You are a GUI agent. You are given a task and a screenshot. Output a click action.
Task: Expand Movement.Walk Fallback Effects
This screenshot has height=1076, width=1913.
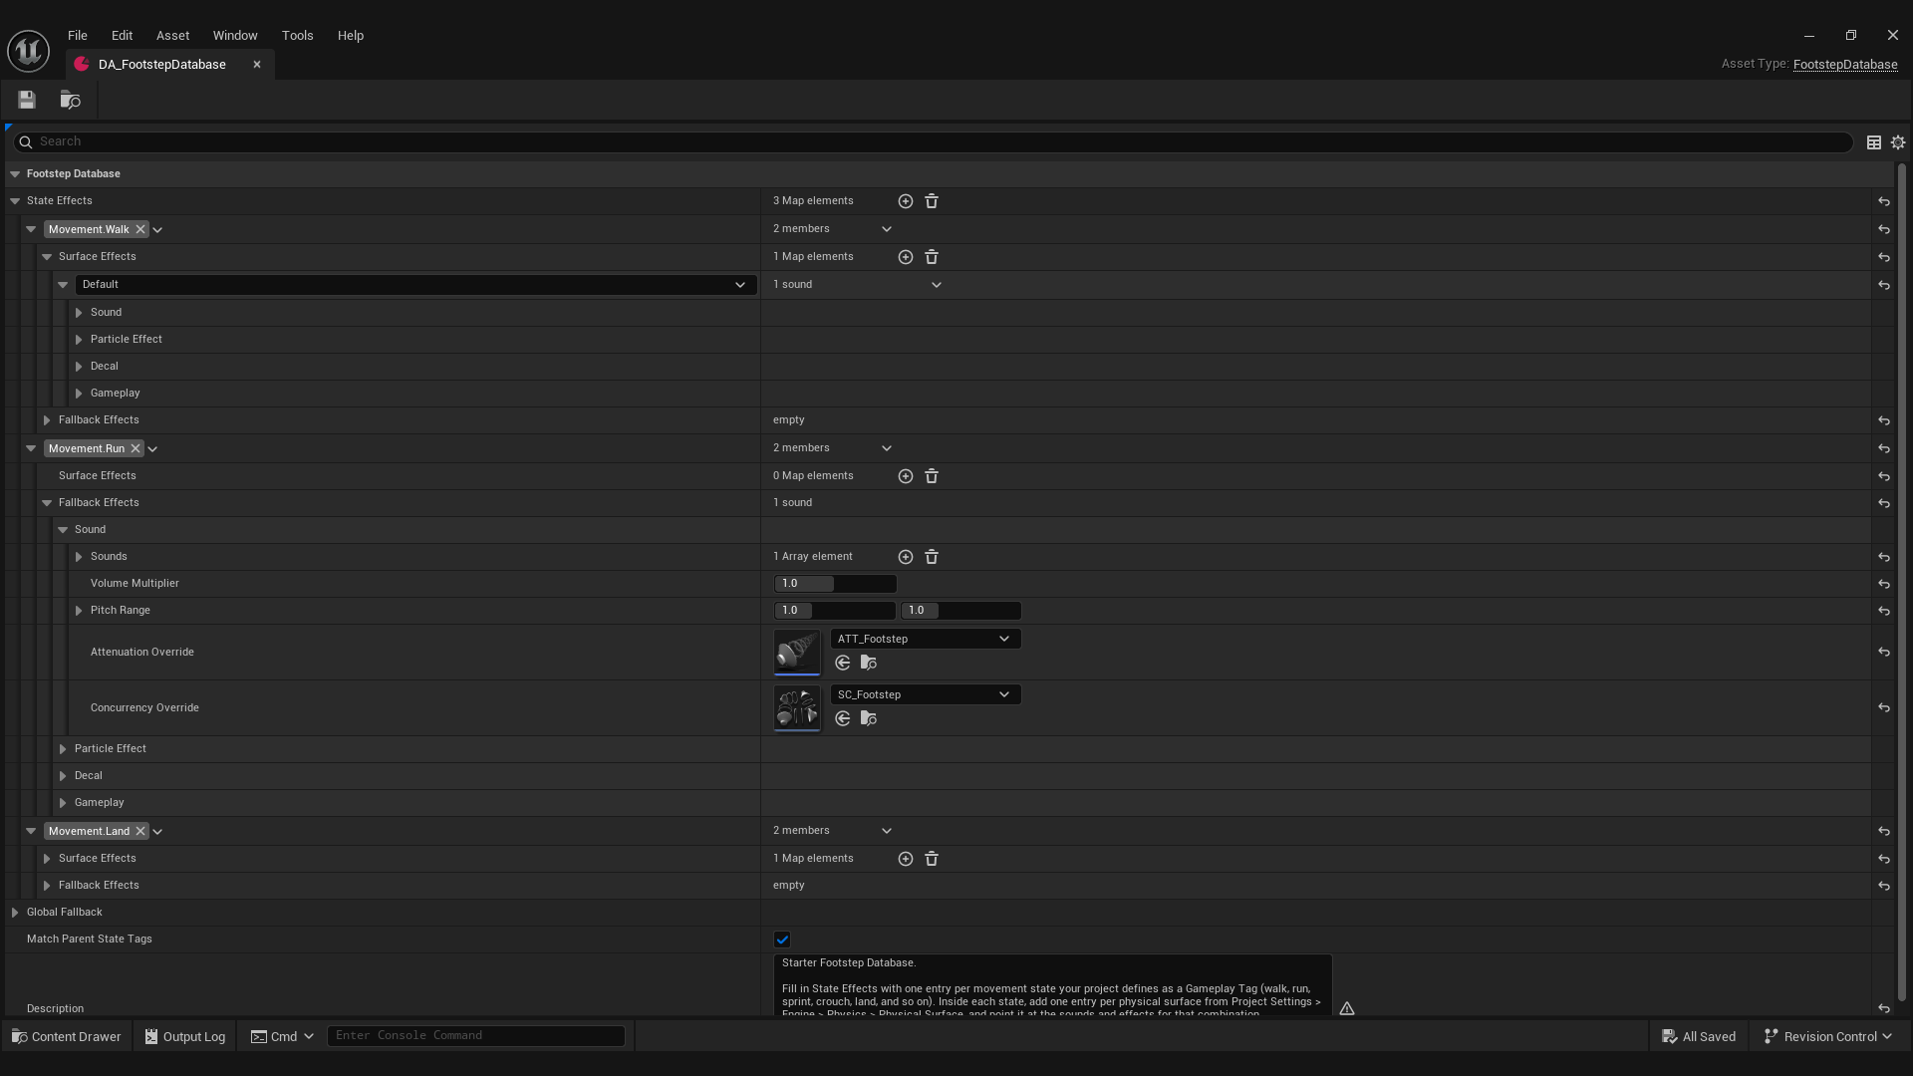(x=47, y=420)
